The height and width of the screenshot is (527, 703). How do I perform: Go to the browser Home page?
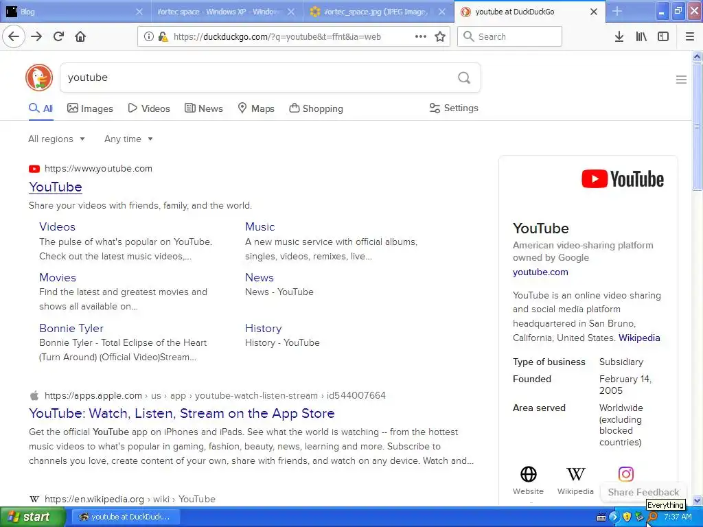(80, 36)
